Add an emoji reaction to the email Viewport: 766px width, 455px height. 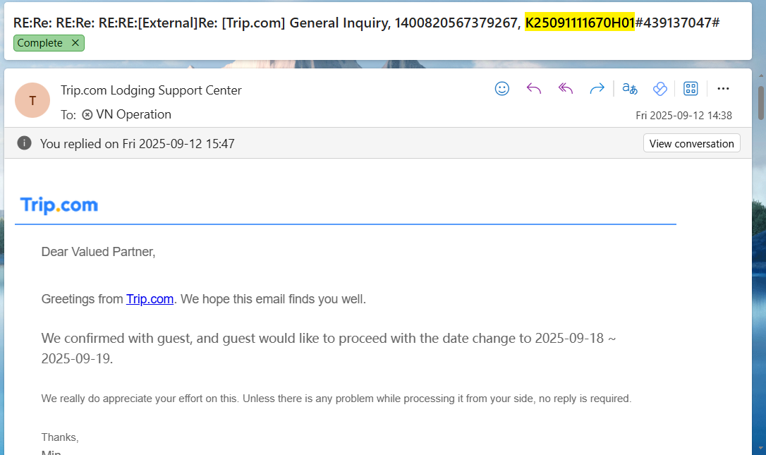tap(502, 89)
